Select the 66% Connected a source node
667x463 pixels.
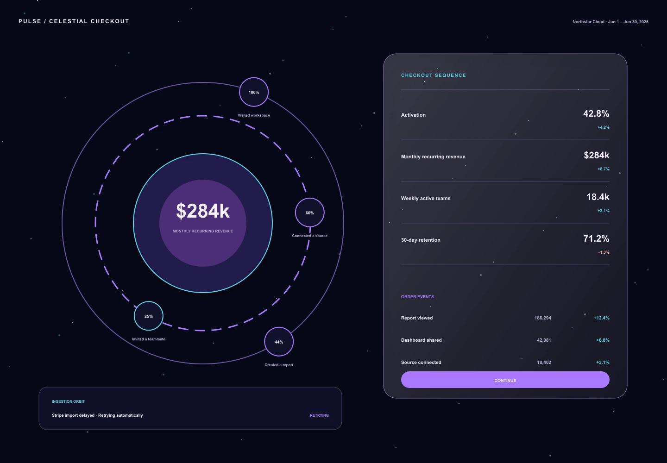pyautogui.click(x=310, y=213)
